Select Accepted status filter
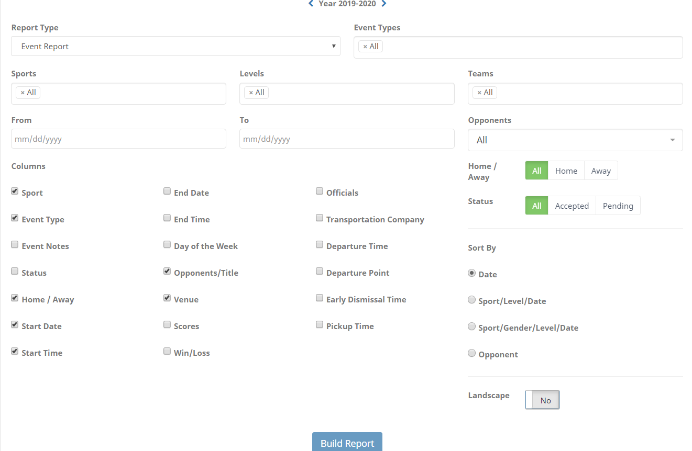The image size is (692, 451). click(x=572, y=206)
